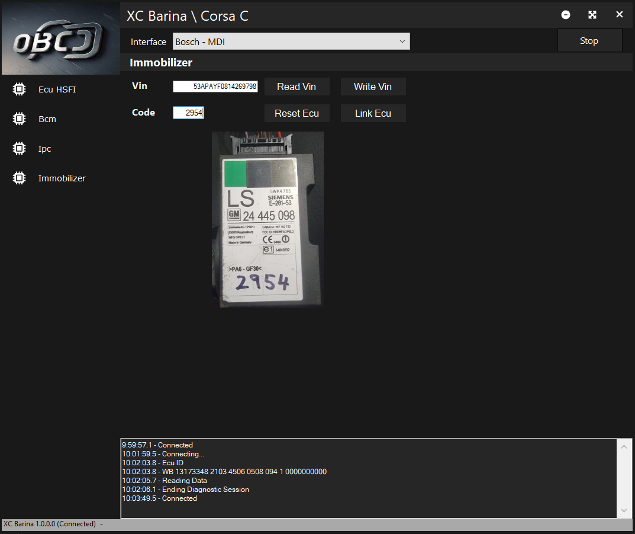Minimize the XC Barina window

click(566, 15)
